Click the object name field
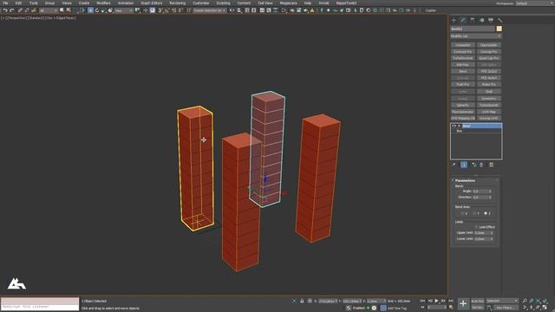This screenshot has height=312, width=555. pyautogui.click(x=473, y=29)
